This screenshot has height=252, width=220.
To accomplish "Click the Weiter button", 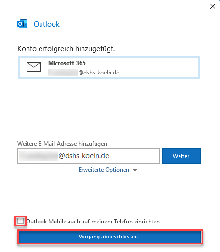I will point(181,156).
